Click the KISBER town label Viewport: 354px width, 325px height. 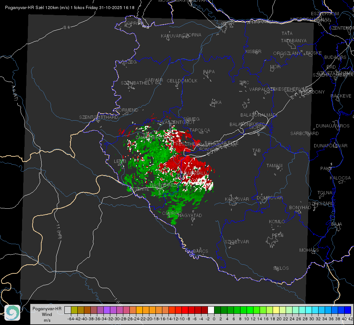(253, 51)
